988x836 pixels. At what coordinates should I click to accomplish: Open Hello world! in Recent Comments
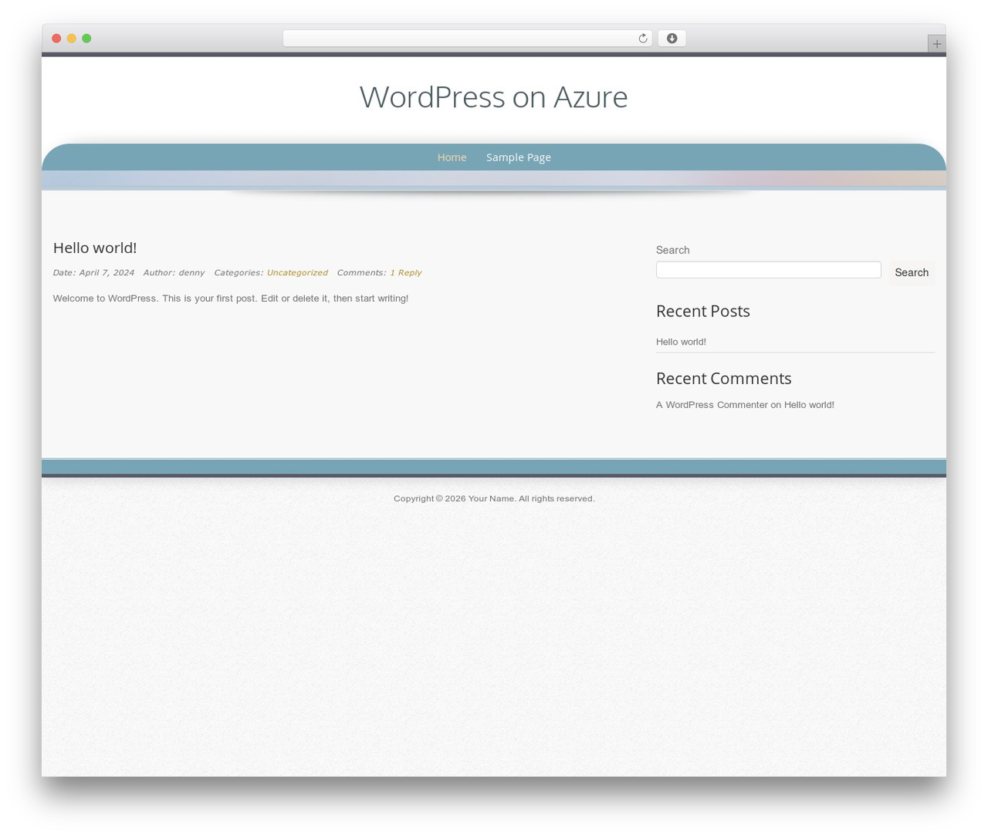[809, 405]
